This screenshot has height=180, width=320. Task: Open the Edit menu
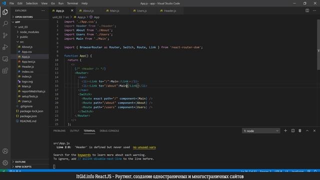20,3
